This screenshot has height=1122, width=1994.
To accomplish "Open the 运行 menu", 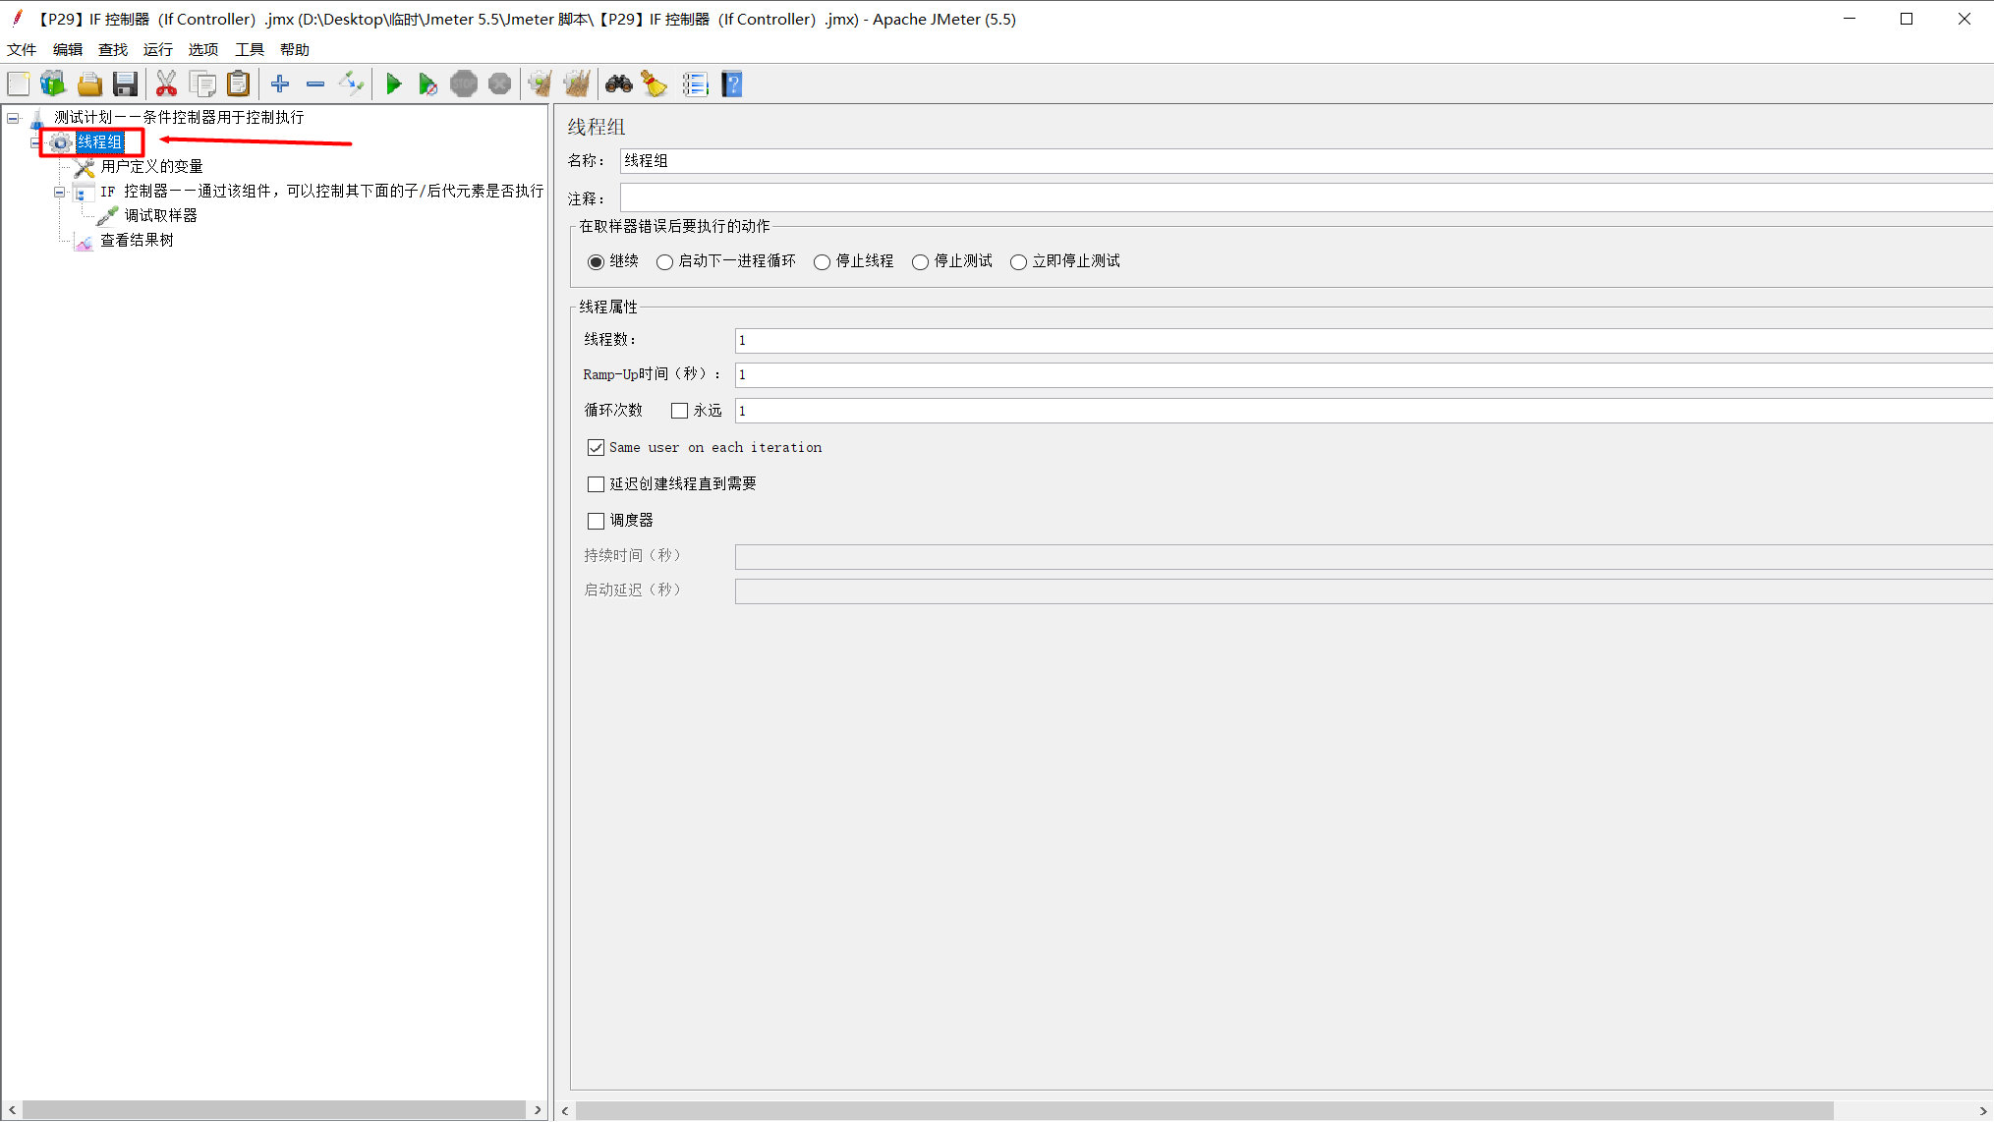I will [158, 49].
